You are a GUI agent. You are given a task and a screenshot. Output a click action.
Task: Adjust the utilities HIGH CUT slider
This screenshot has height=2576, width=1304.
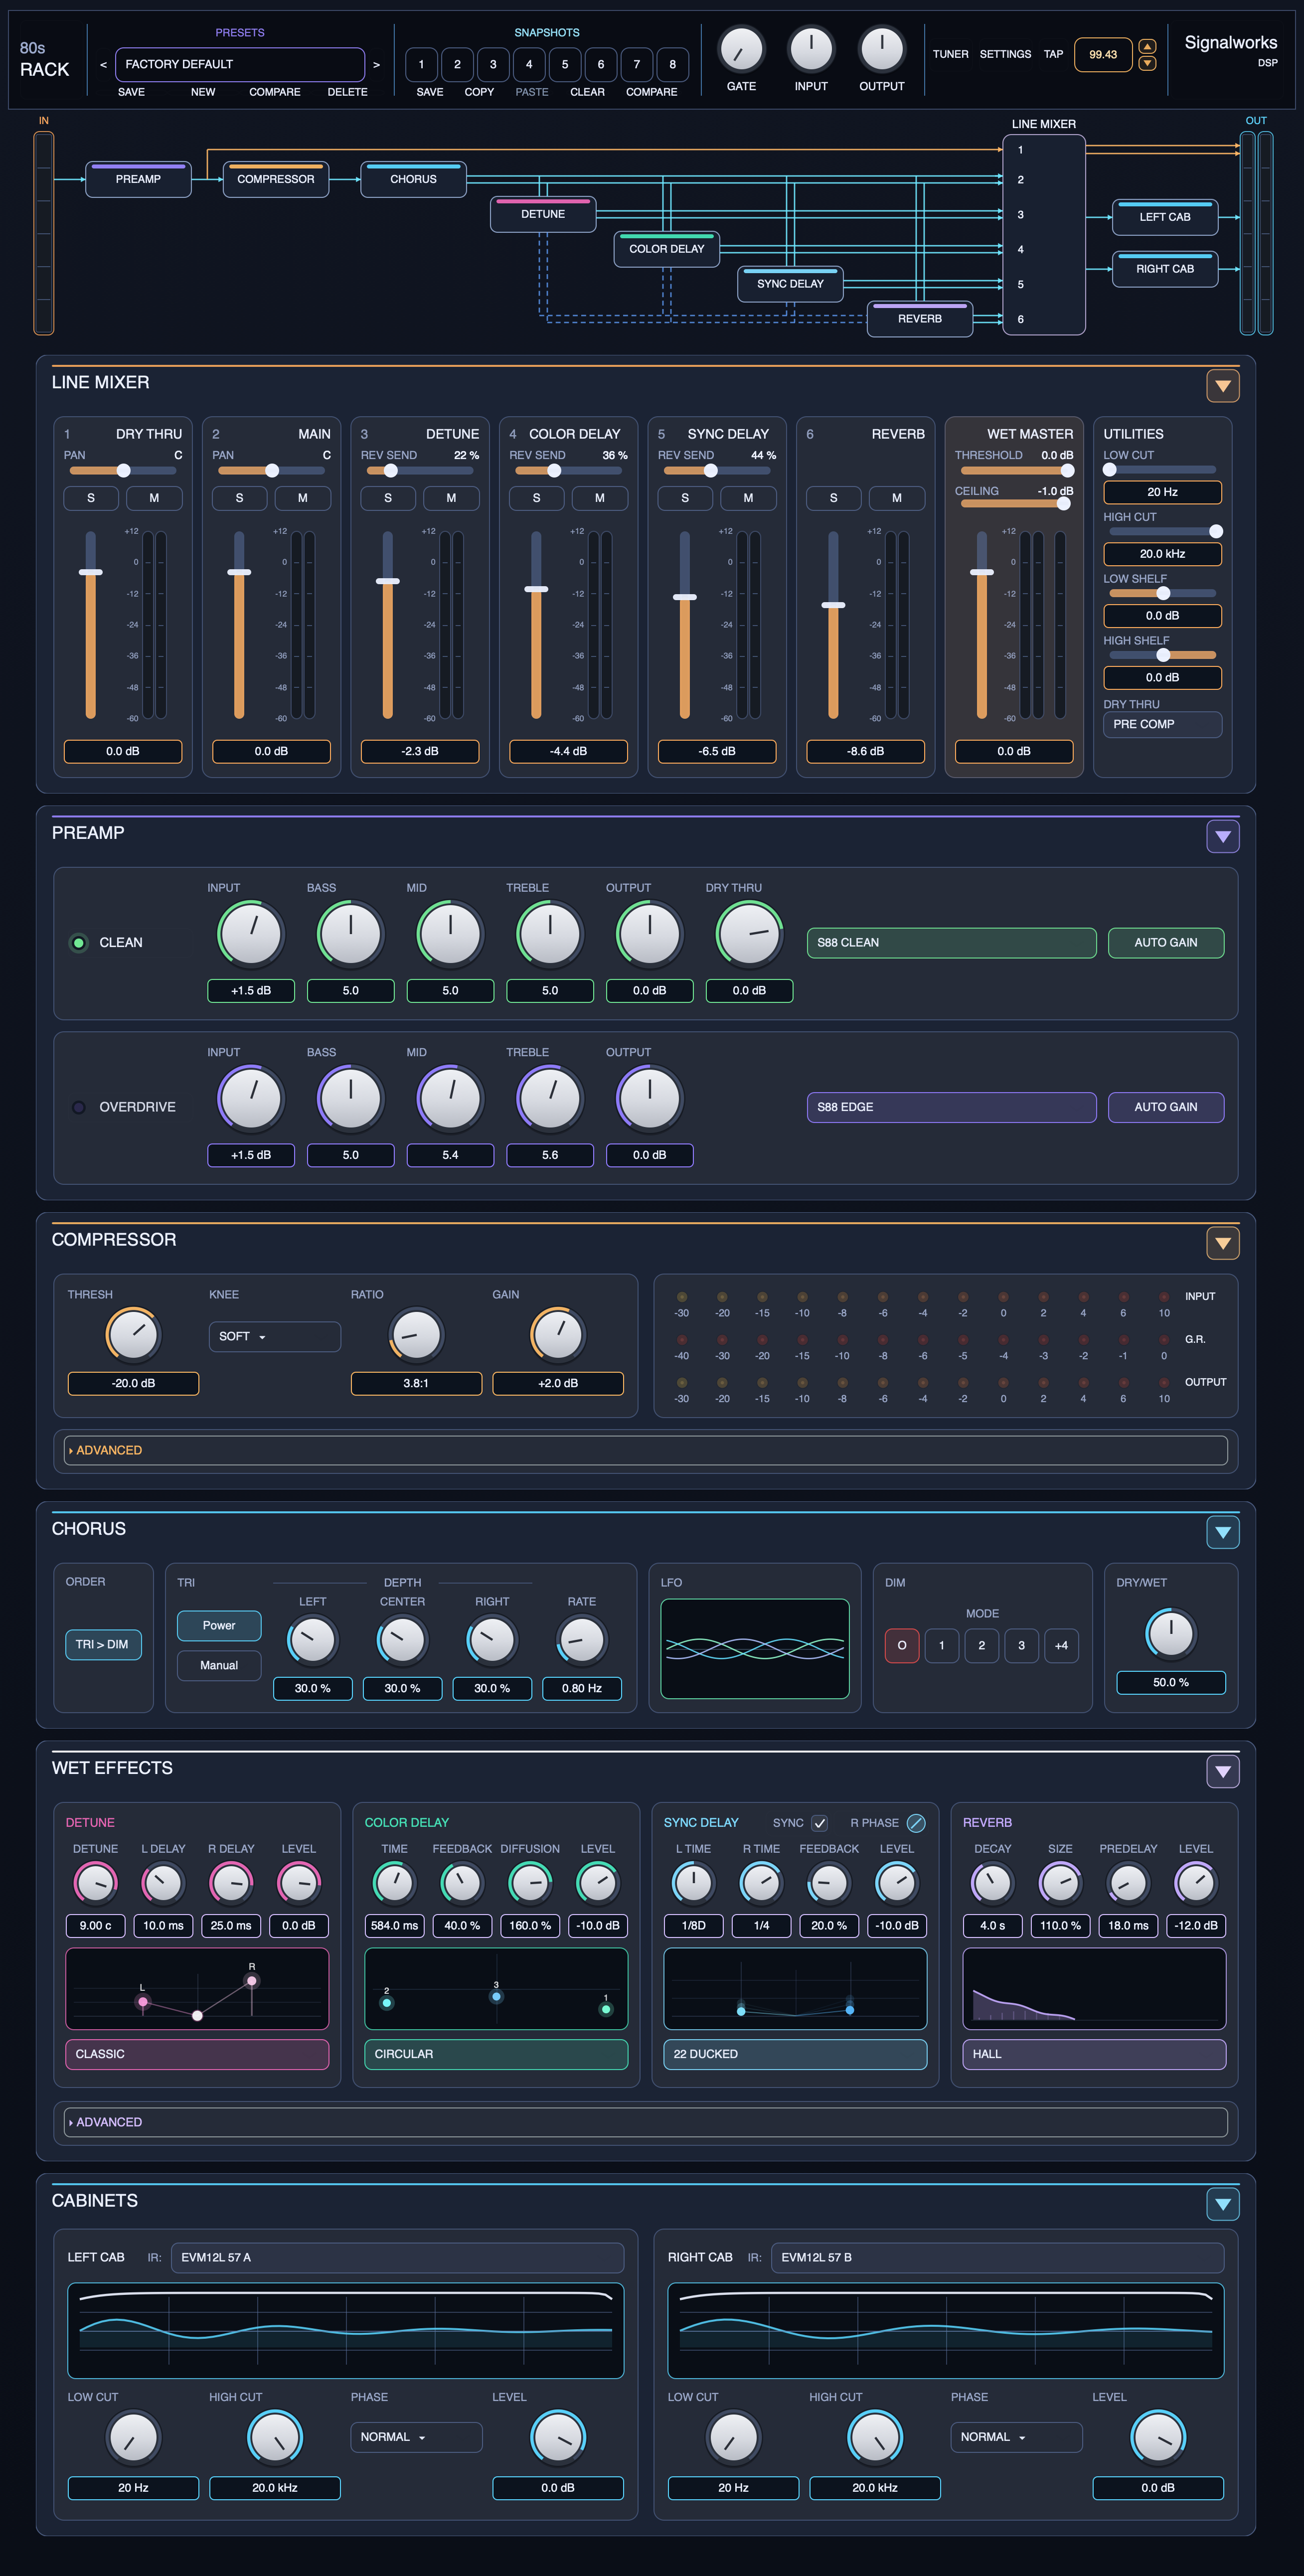1163,531
